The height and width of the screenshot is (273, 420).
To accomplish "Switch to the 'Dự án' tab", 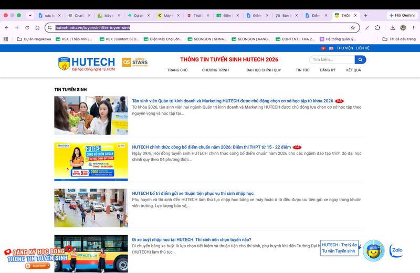I will point(139,16).
